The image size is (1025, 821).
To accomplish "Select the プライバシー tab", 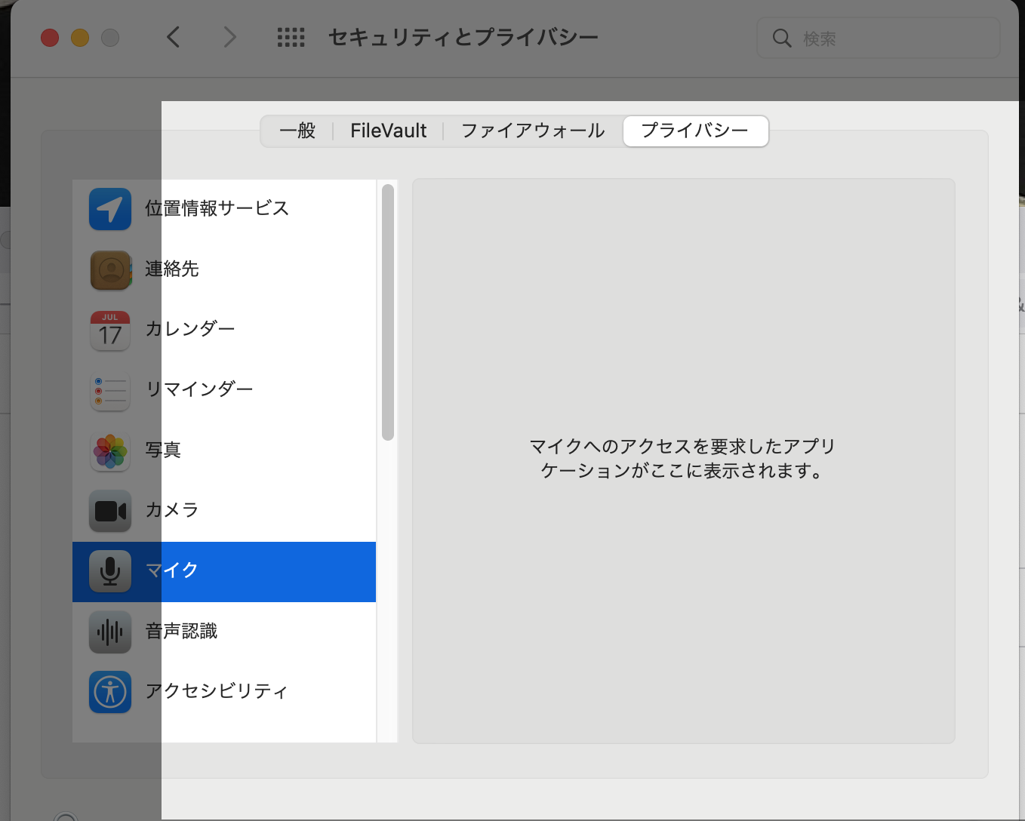I will coord(695,131).
